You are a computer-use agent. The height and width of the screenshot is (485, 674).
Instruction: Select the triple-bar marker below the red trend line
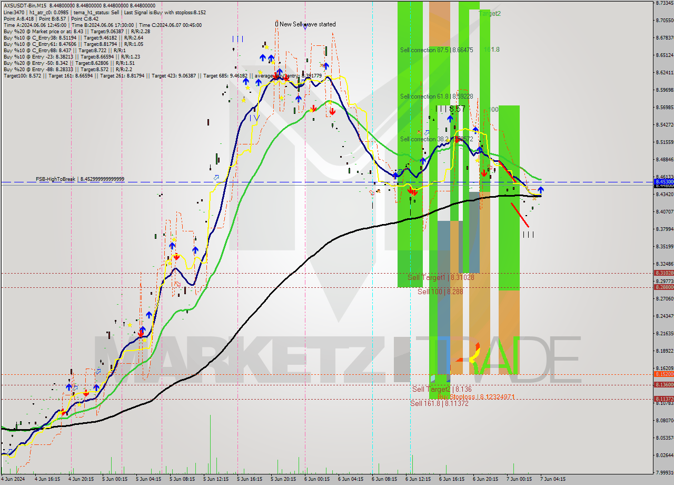pos(528,235)
